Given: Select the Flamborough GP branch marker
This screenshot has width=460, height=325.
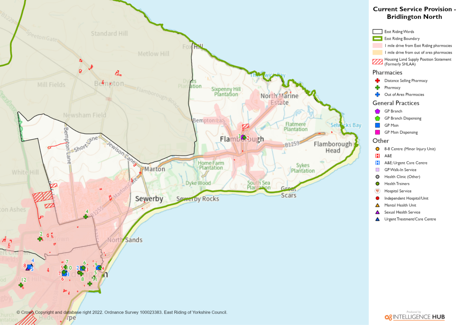Looking at the screenshot, I should [x=243, y=137].
